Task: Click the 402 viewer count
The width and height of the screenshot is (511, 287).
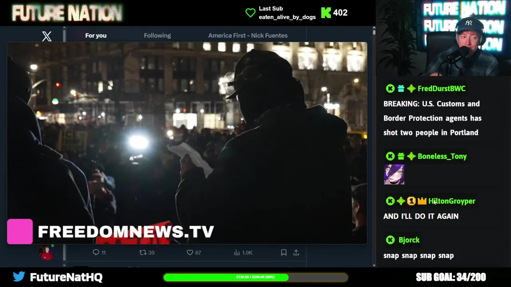Action: click(x=340, y=13)
